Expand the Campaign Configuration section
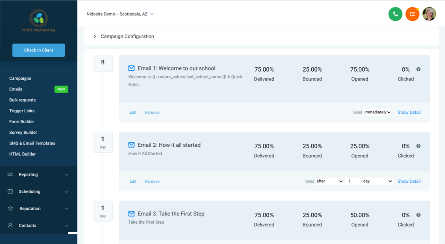The width and height of the screenshot is (445, 244). click(x=95, y=37)
